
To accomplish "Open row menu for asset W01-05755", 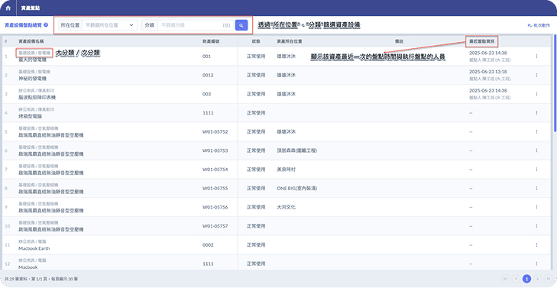I will pyautogui.click(x=536, y=188).
